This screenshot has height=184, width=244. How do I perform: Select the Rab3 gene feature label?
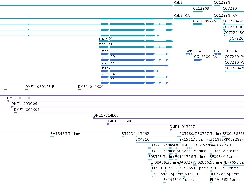pyautogui.click(x=178, y=3)
